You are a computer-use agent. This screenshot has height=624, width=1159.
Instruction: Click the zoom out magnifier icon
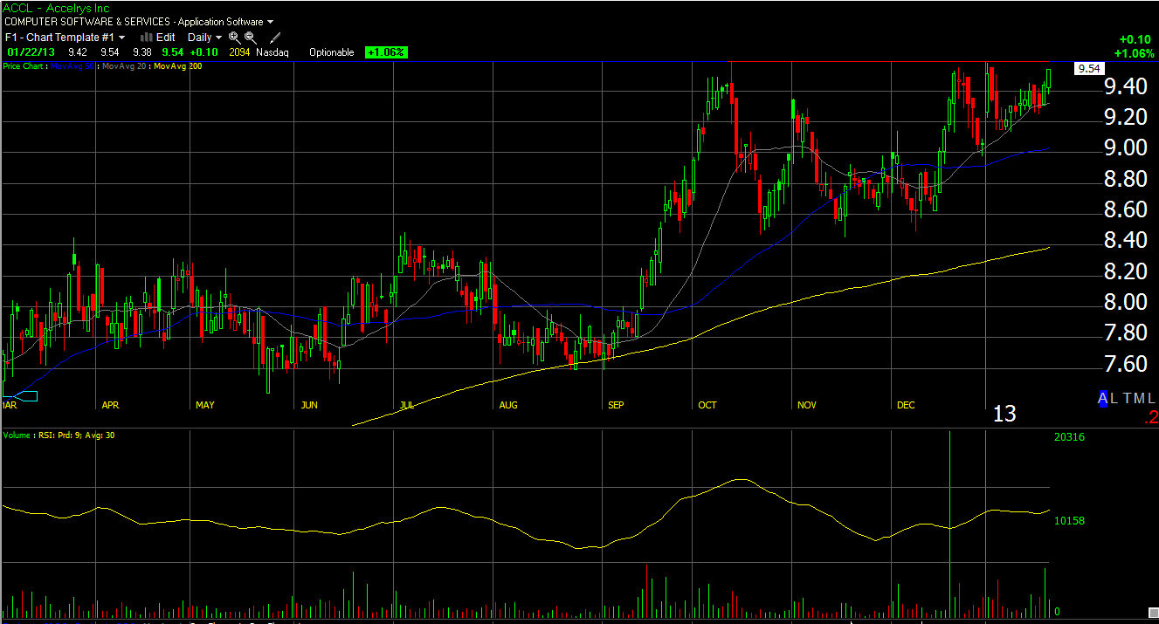tap(251, 38)
